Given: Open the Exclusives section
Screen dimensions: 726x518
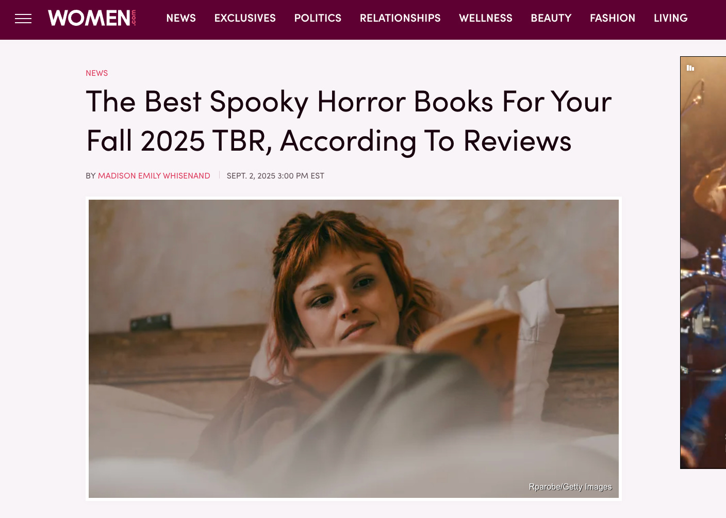Looking at the screenshot, I should pos(245,18).
